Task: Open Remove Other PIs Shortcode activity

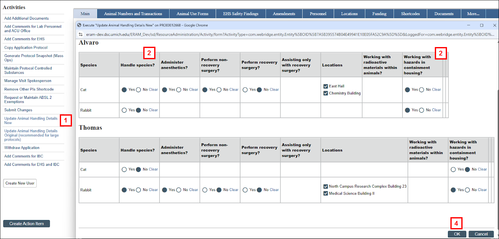Action: (x=29, y=89)
